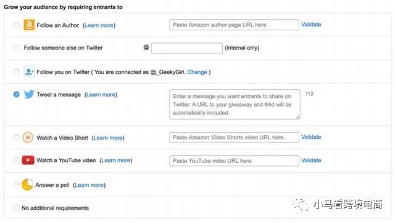Select the Follow an Author radio button
This screenshot has height=222, width=395.
tap(17, 25)
